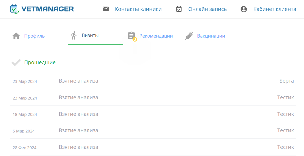Open Кабинет клиента link

click(x=275, y=9)
